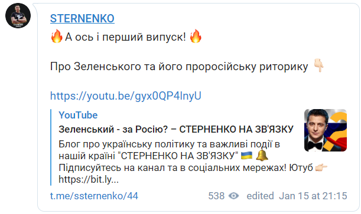Click the message text about Зеленського
Viewport: 361px width, 214px height.
coord(179,67)
